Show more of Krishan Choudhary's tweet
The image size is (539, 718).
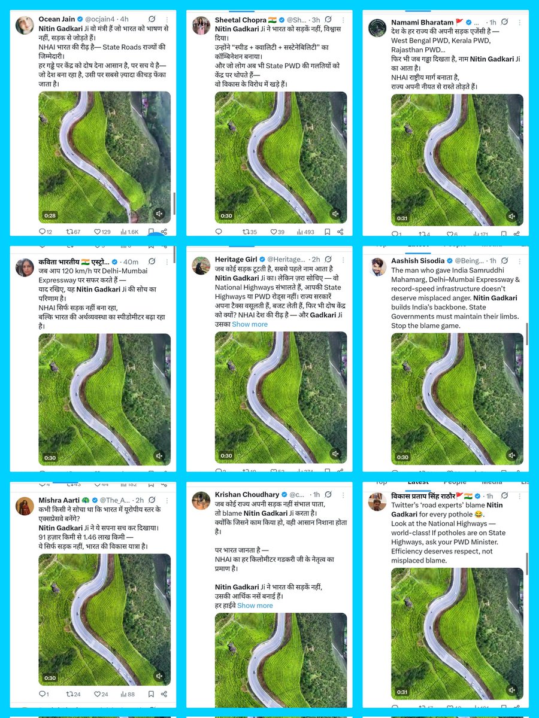point(255,606)
